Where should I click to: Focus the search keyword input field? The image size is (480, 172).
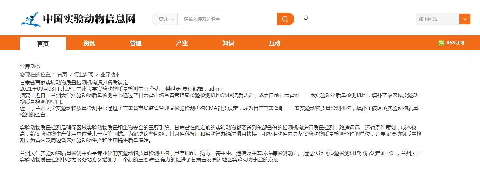tap(227, 19)
